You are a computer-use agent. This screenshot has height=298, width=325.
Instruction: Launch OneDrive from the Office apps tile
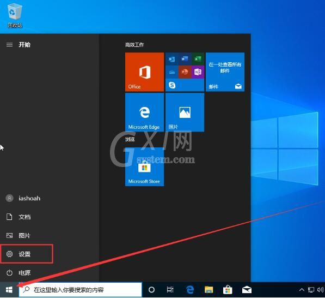click(172, 72)
